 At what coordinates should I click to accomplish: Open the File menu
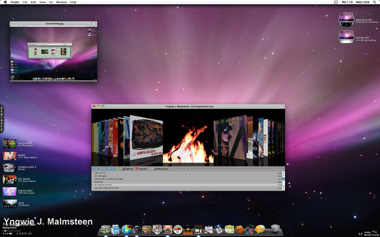25,2
